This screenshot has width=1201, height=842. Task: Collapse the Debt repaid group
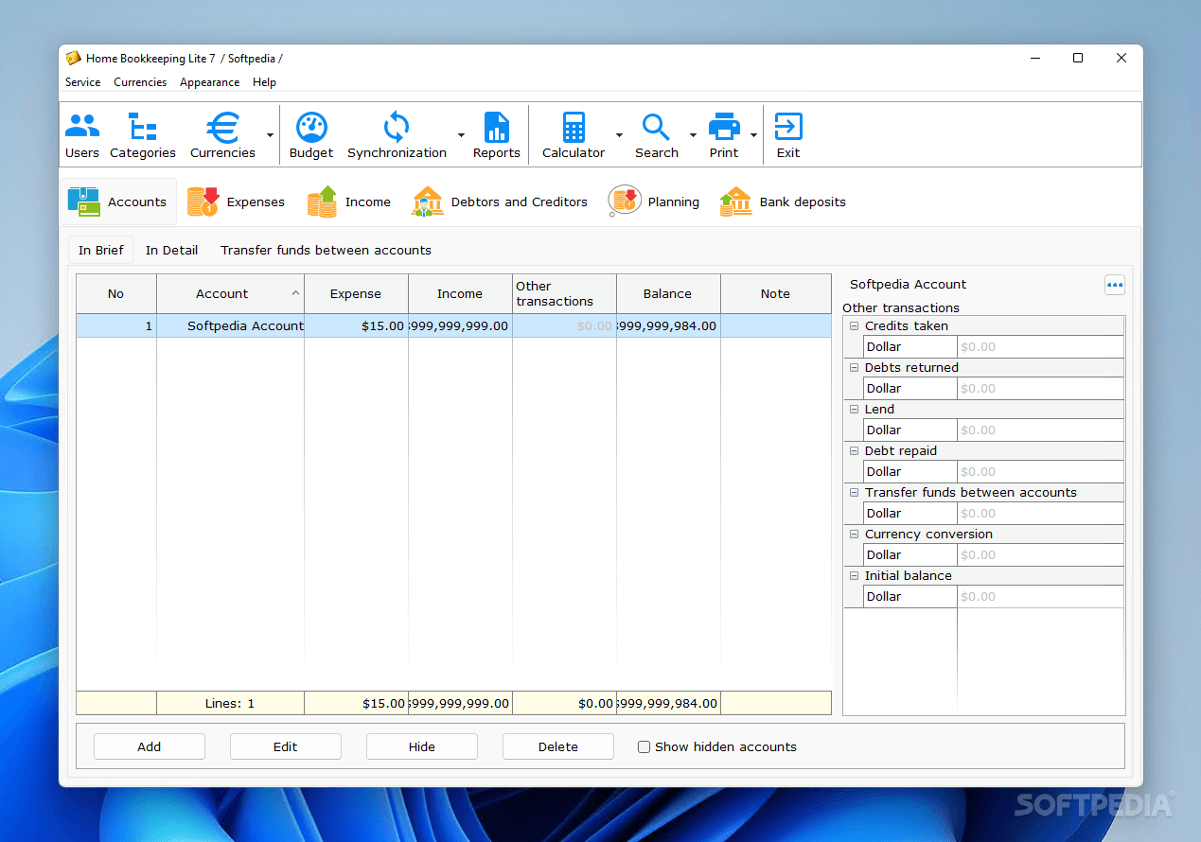[854, 450]
